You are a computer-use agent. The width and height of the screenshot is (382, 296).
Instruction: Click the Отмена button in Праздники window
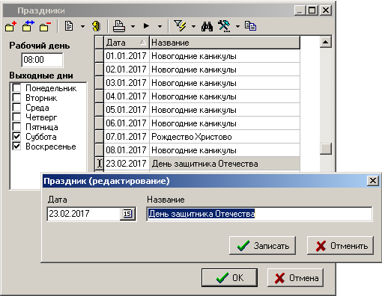click(x=295, y=277)
